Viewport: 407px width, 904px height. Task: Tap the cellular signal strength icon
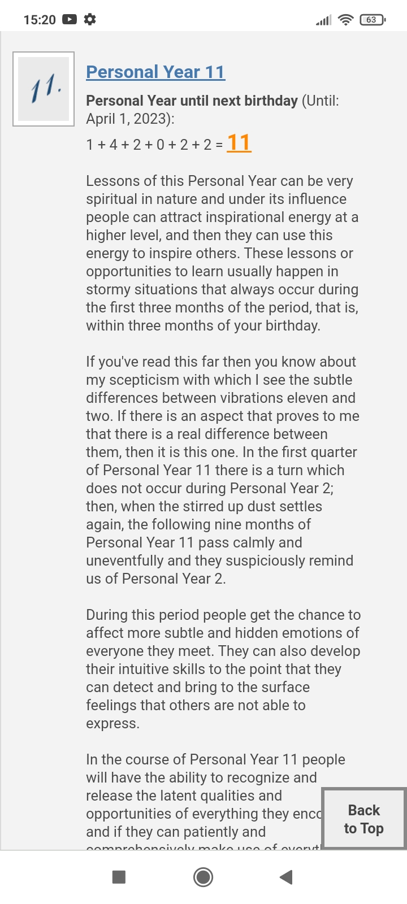324,20
